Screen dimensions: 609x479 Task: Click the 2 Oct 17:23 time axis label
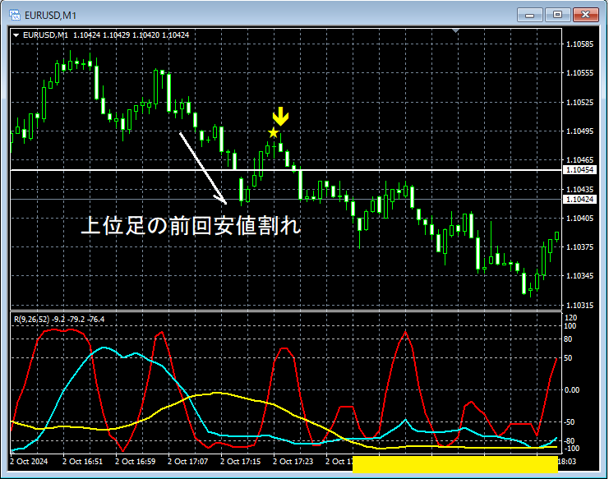point(293,462)
